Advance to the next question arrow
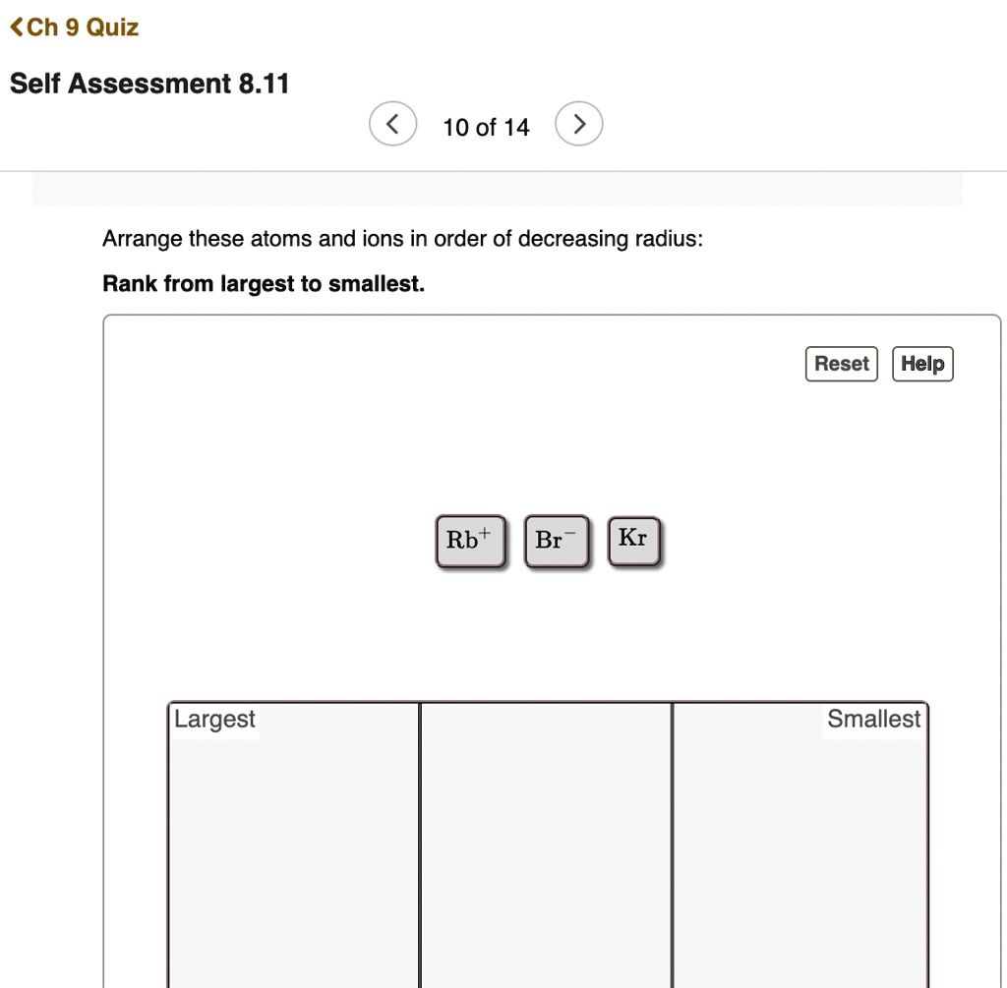Viewport: 1007px width, 988px height. [x=579, y=125]
